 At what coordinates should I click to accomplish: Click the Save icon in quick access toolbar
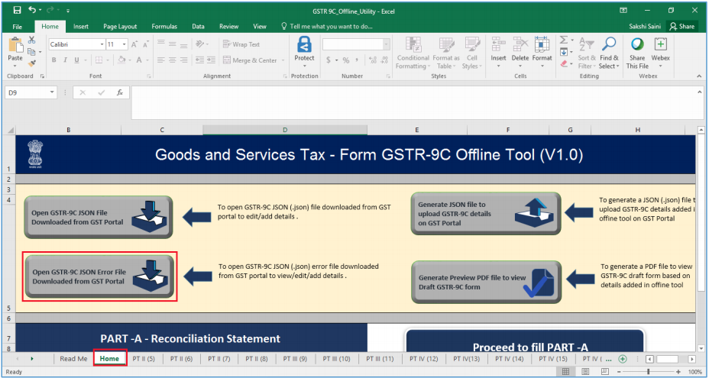(17, 10)
